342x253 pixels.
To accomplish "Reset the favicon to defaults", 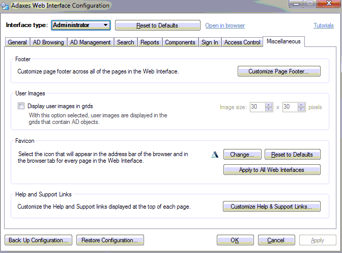I will (293, 155).
